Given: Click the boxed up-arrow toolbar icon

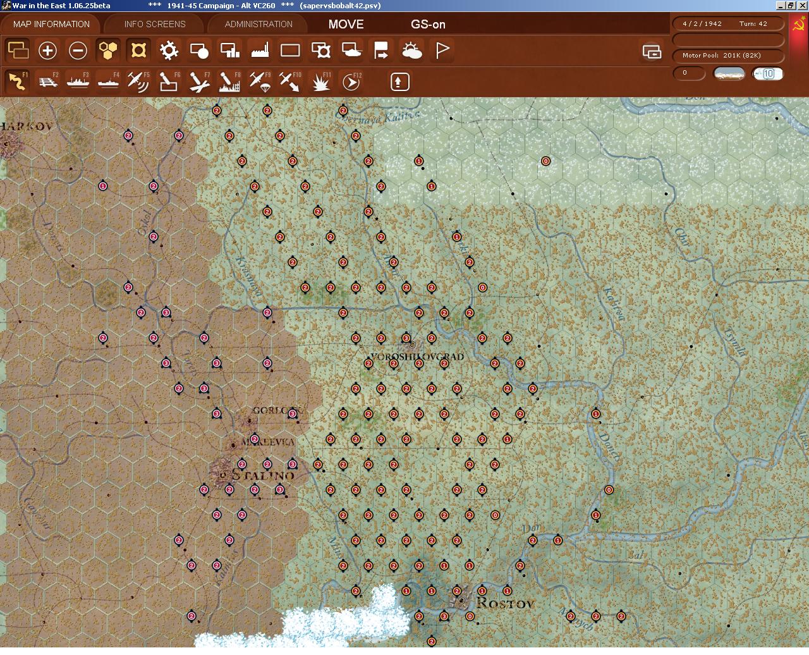Looking at the screenshot, I should click(x=399, y=82).
